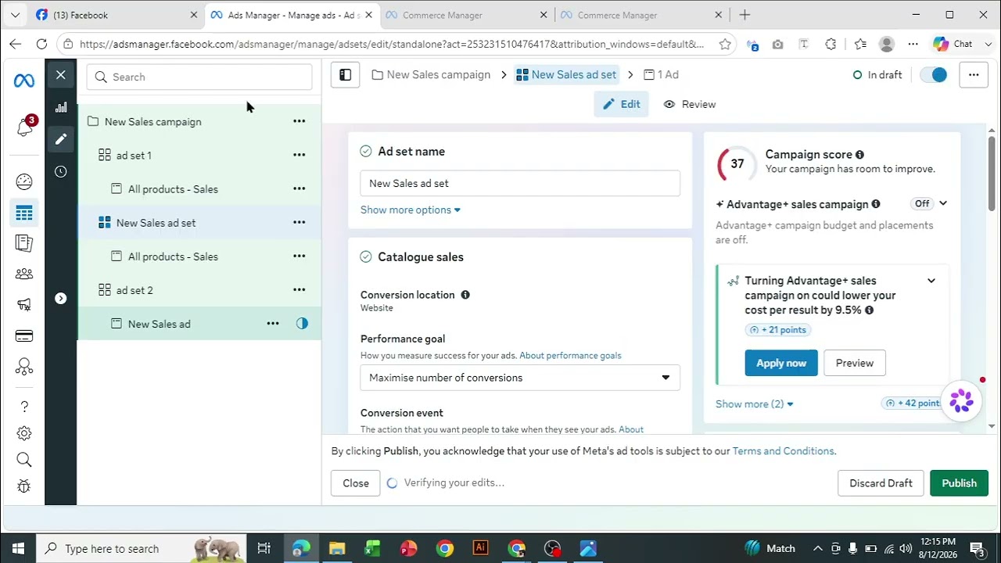
Task: Click the Meta AI assistant floating icon
Action: 961,401
